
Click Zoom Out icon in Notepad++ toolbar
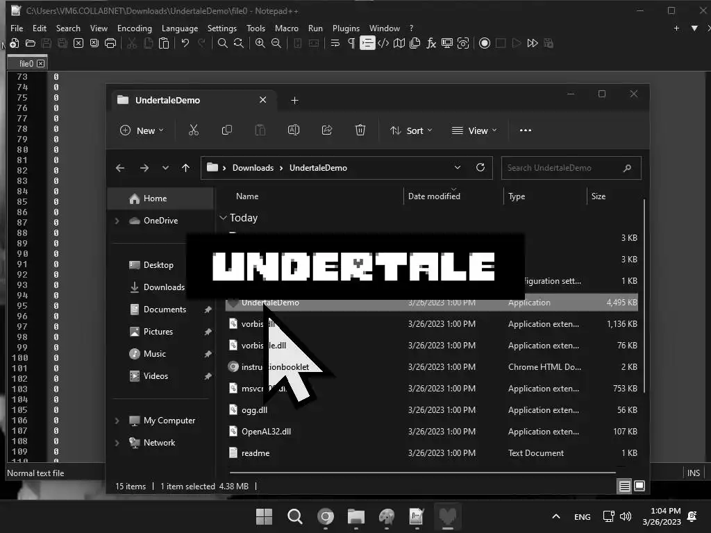point(276,44)
